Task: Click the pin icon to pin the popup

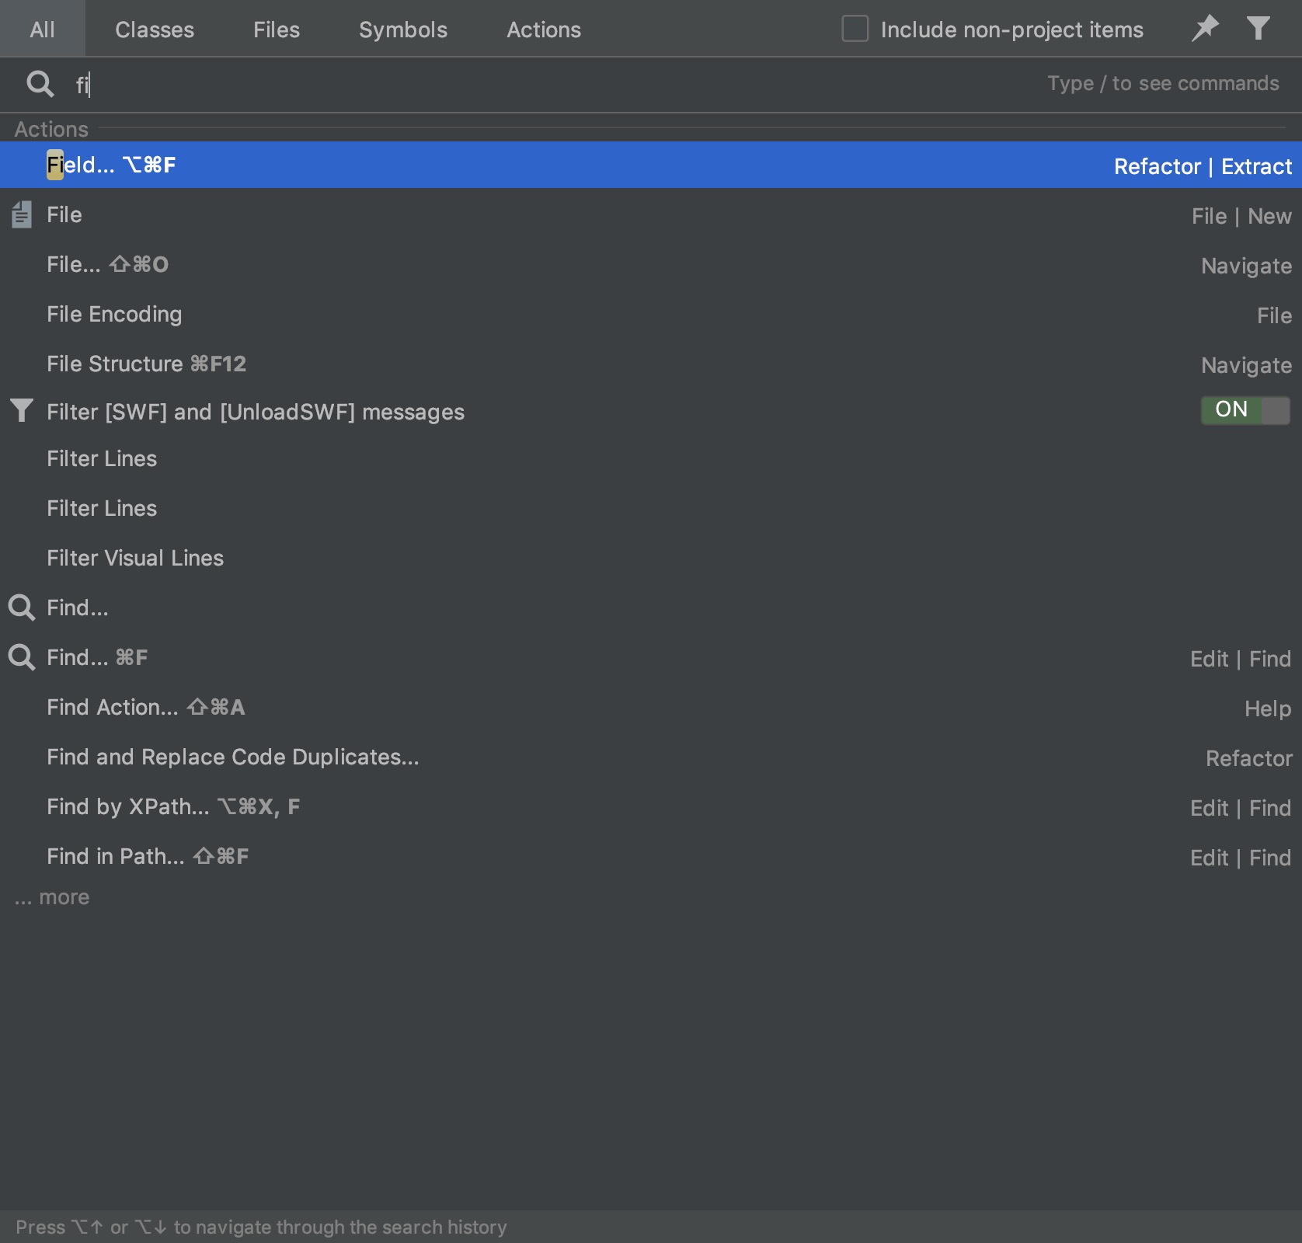Action: [x=1205, y=29]
